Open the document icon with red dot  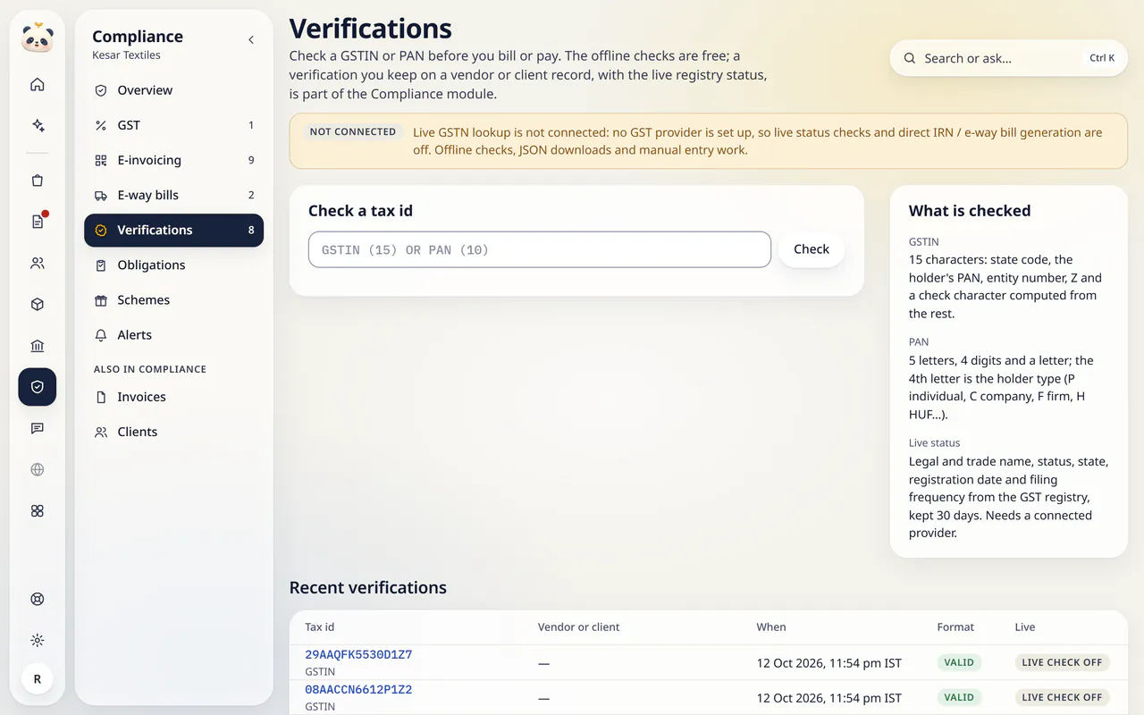(38, 222)
